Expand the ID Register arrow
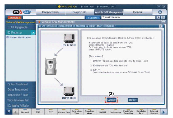 [x=33, y=32]
